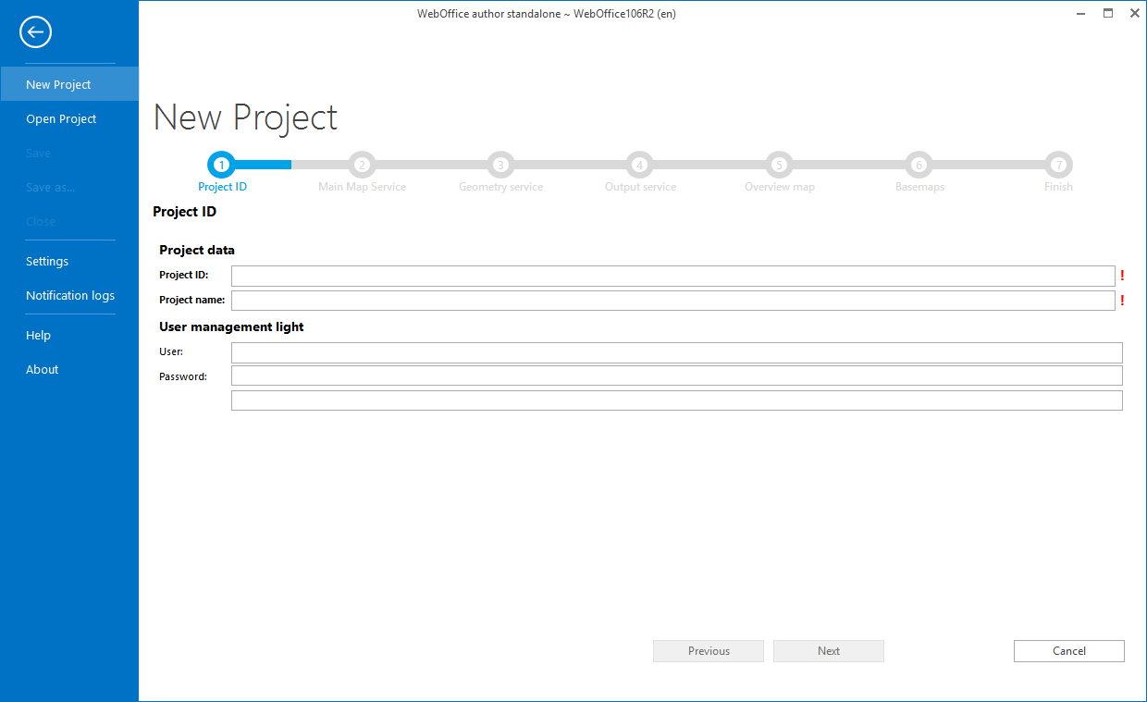
Task: Focus the Project ID input field
Action: coord(673,276)
